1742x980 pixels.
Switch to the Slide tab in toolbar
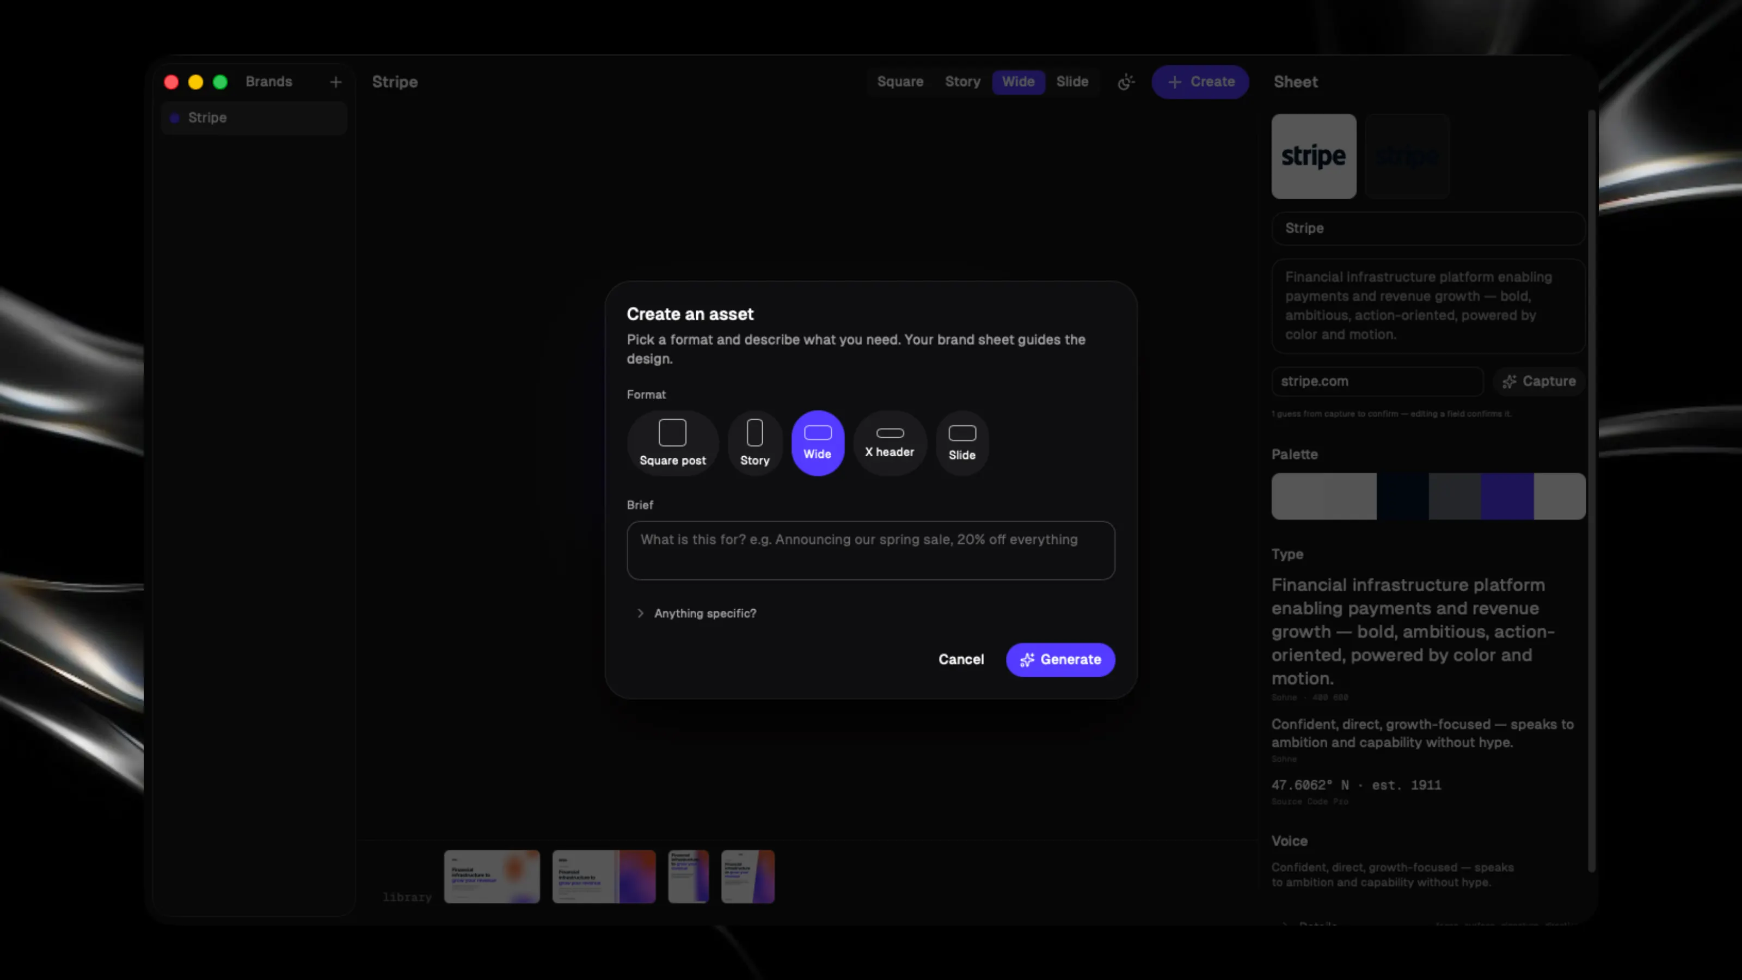click(x=1072, y=82)
